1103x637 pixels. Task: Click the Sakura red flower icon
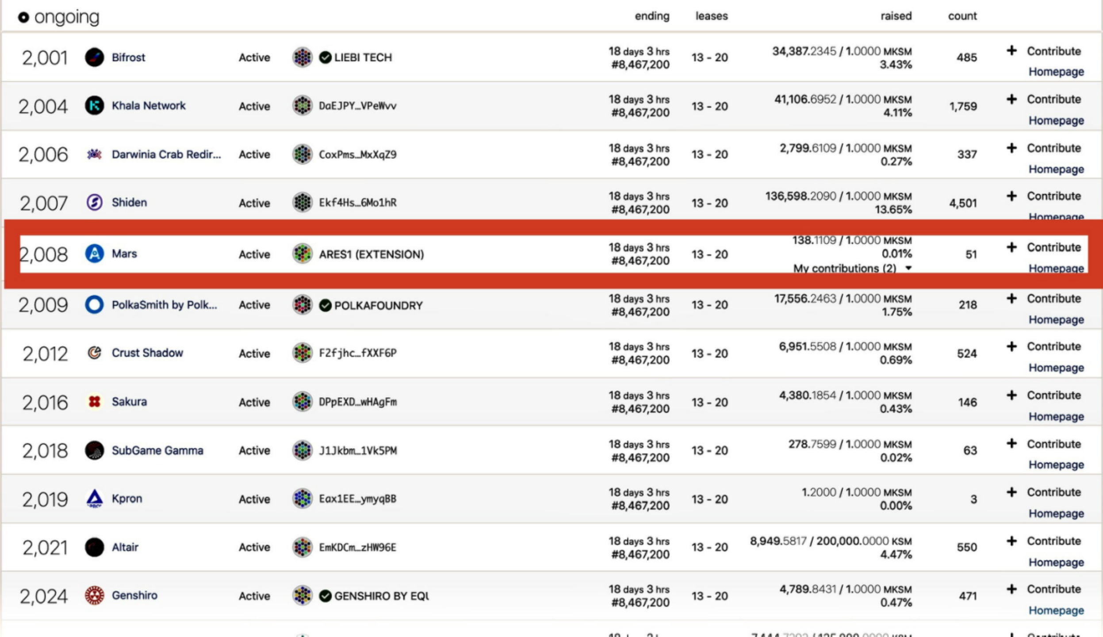coord(94,402)
